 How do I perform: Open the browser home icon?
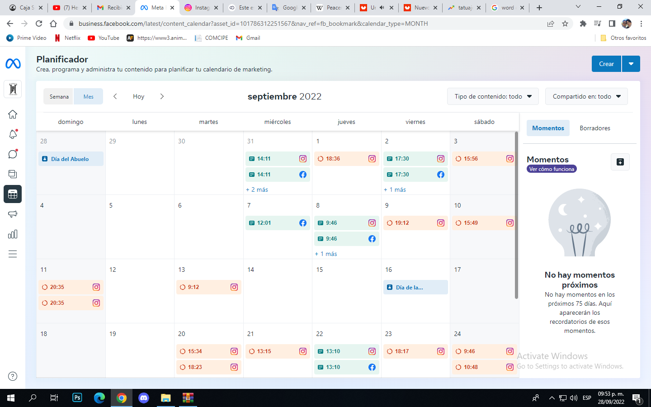(x=53, y=24)
